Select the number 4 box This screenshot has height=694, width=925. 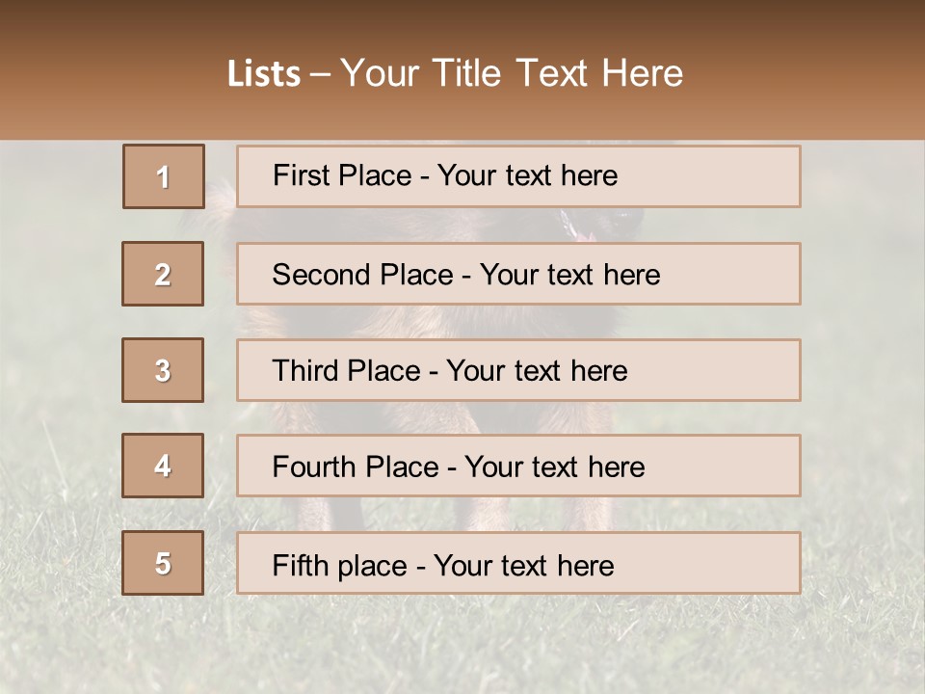point(163,467)
